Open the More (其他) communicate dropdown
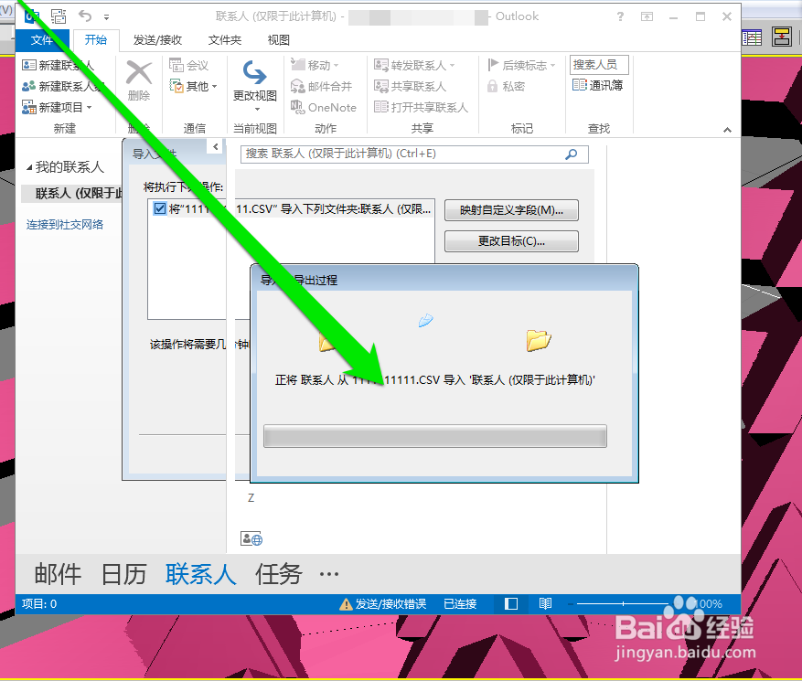The height and width of the screenshot is (681, 802). [x=193, y=87]
